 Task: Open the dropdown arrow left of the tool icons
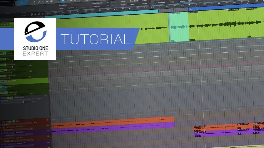[x=13, y=4]
